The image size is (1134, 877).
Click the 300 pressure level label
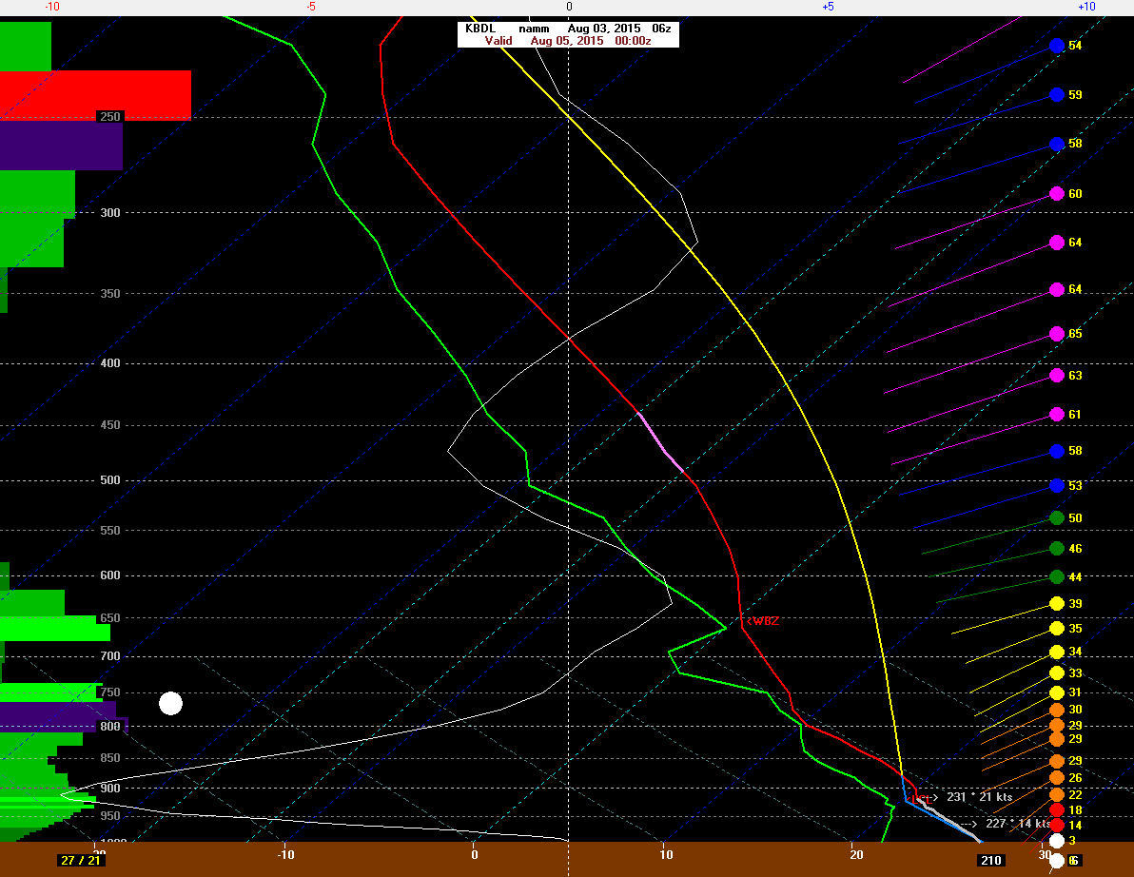(110, 212)
